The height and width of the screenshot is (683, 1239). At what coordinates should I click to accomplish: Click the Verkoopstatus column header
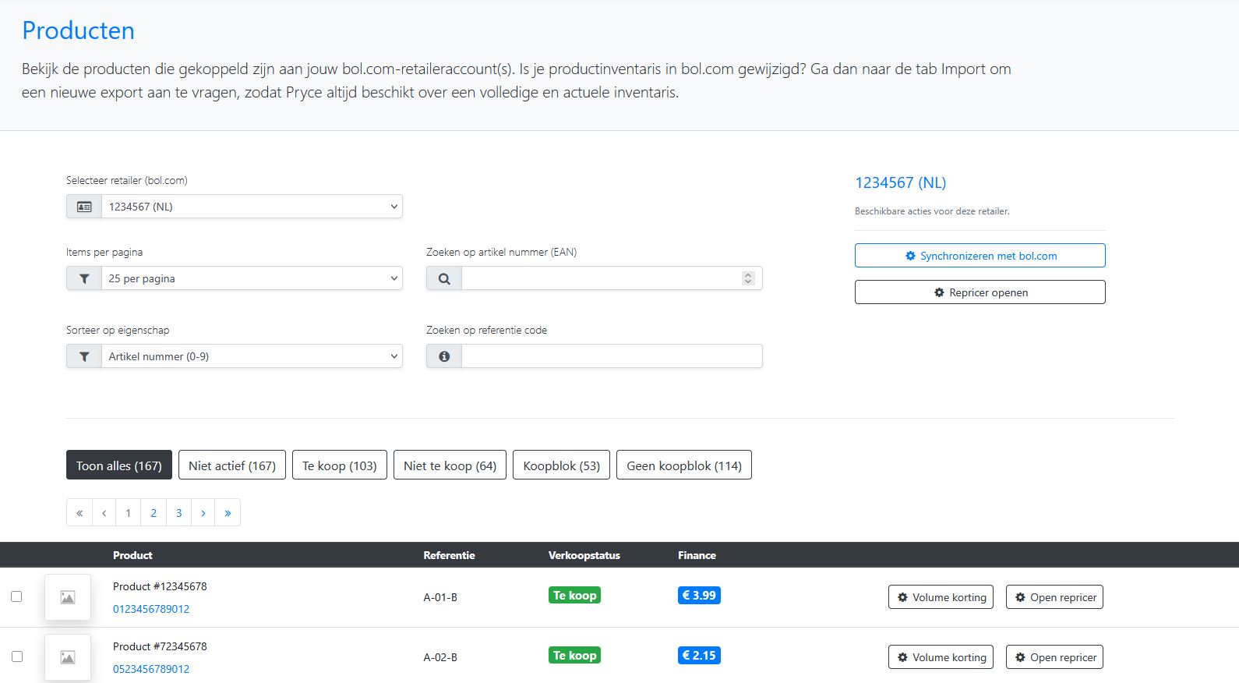click(x=584, y=555)
